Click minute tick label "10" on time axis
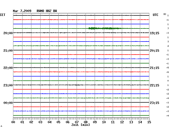 [x=104, y=122]
